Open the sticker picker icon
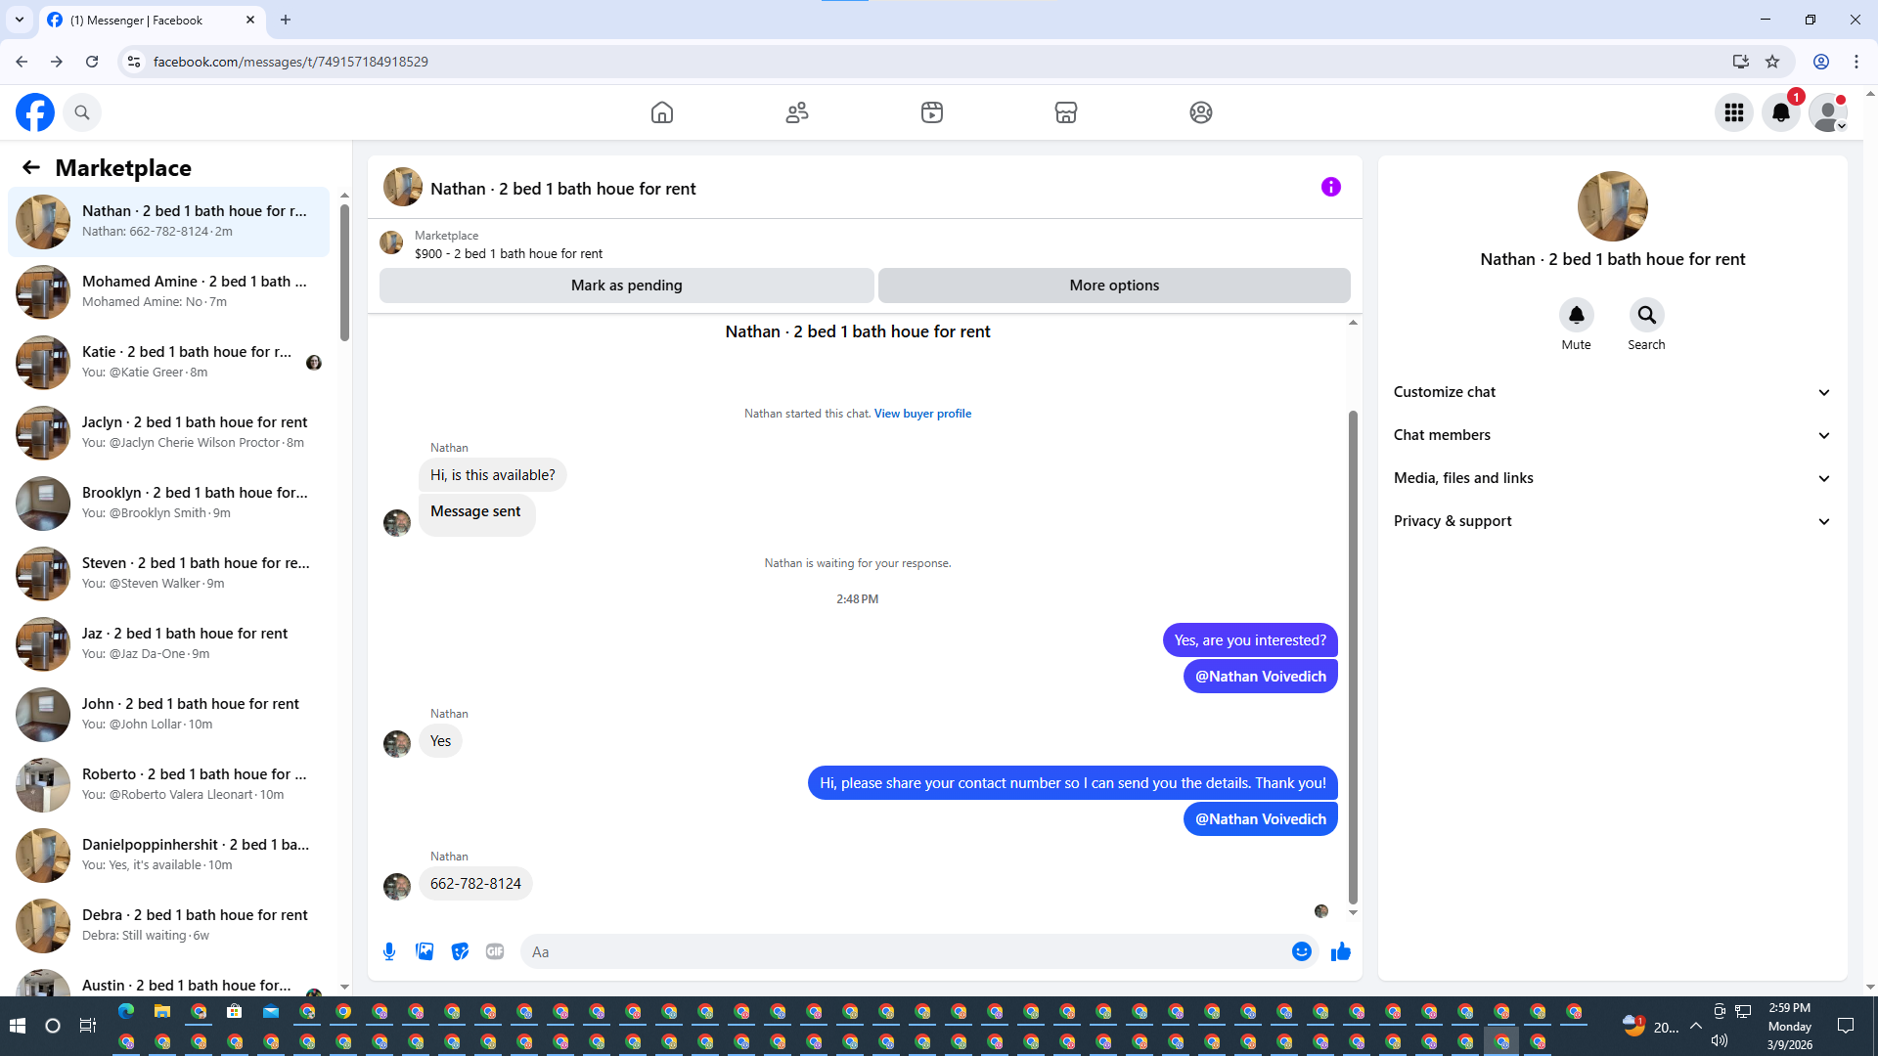Image resolution: width=1878 pixels, height=1056 pixels. 460,951
